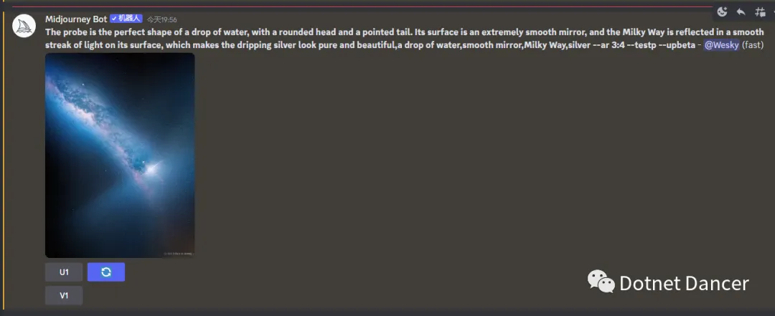This screenshot has width=775, height=316.
Task: Click the Midjourney Bot sailboat avatar
Action: [24, 27]
